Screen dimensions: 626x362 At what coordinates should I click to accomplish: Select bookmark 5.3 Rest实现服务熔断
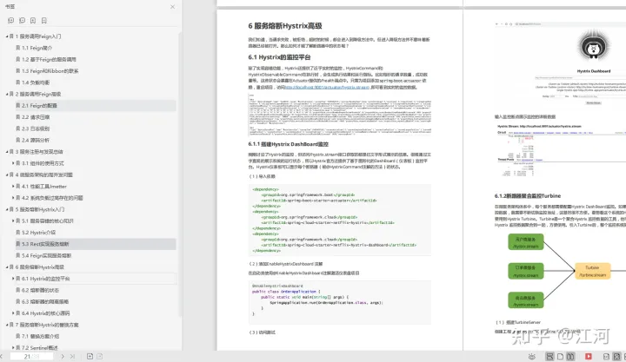(96, 244)
